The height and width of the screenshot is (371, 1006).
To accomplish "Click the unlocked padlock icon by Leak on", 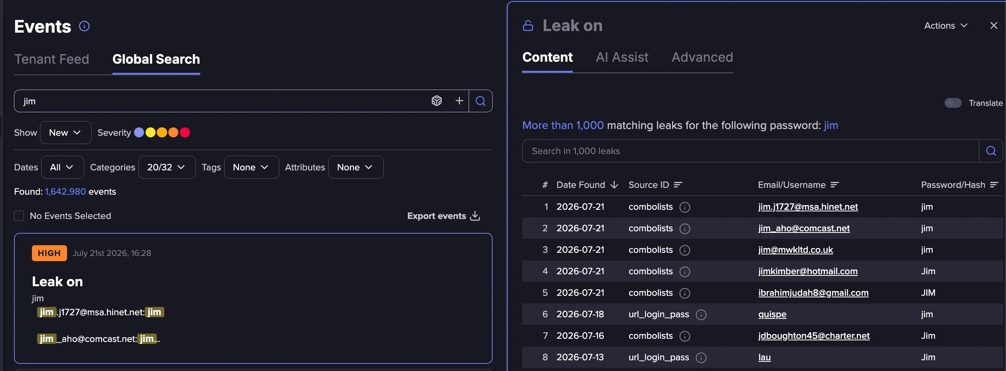I will tap(528, 25).
